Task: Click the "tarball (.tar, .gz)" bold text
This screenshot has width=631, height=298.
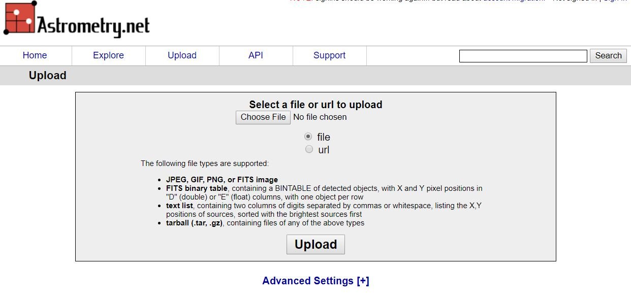Action: 195,223
